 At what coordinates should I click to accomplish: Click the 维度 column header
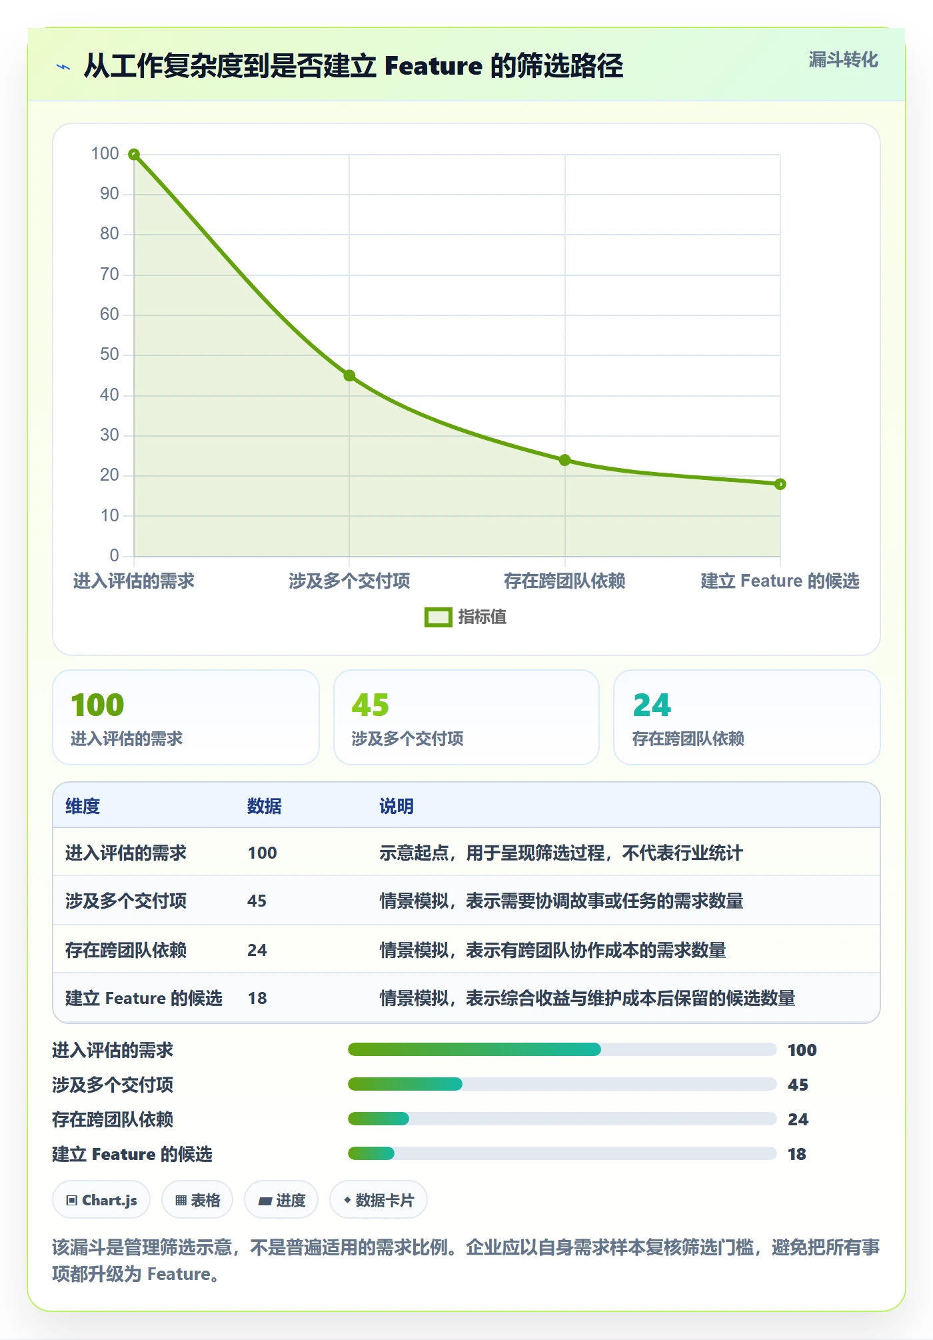[x=83, y=807]
